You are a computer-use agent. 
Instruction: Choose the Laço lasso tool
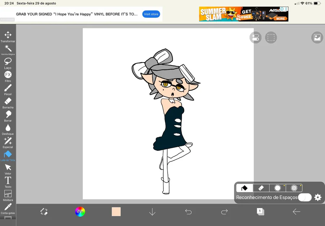coord(8,63)
